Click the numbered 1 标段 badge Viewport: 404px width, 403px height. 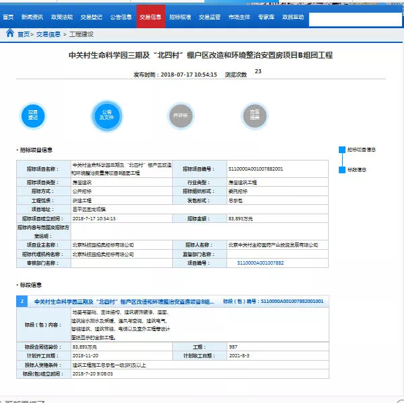pyautogui.click(x=22, y=302)
